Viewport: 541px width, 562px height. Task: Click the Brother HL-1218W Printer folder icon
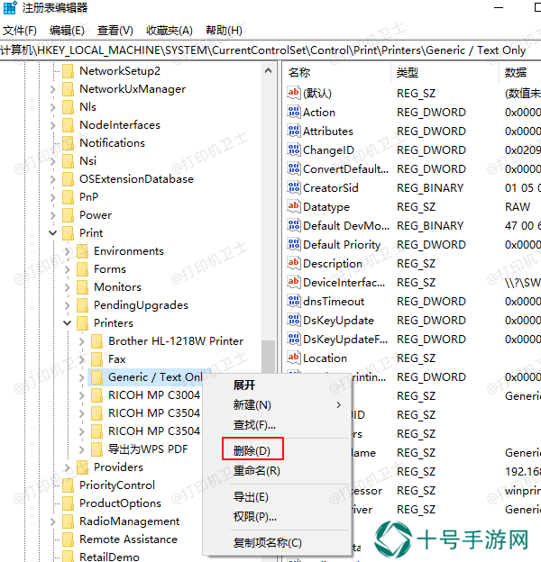(96, 340)
